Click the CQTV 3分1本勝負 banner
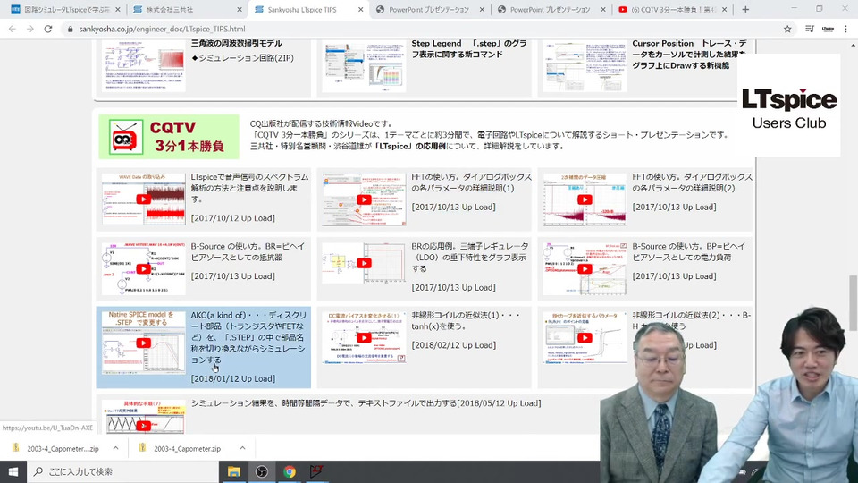 [169, 136]
